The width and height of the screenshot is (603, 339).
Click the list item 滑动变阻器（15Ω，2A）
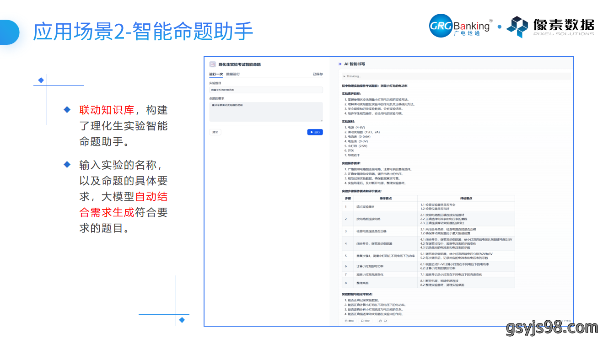click(x=362, y=132)
